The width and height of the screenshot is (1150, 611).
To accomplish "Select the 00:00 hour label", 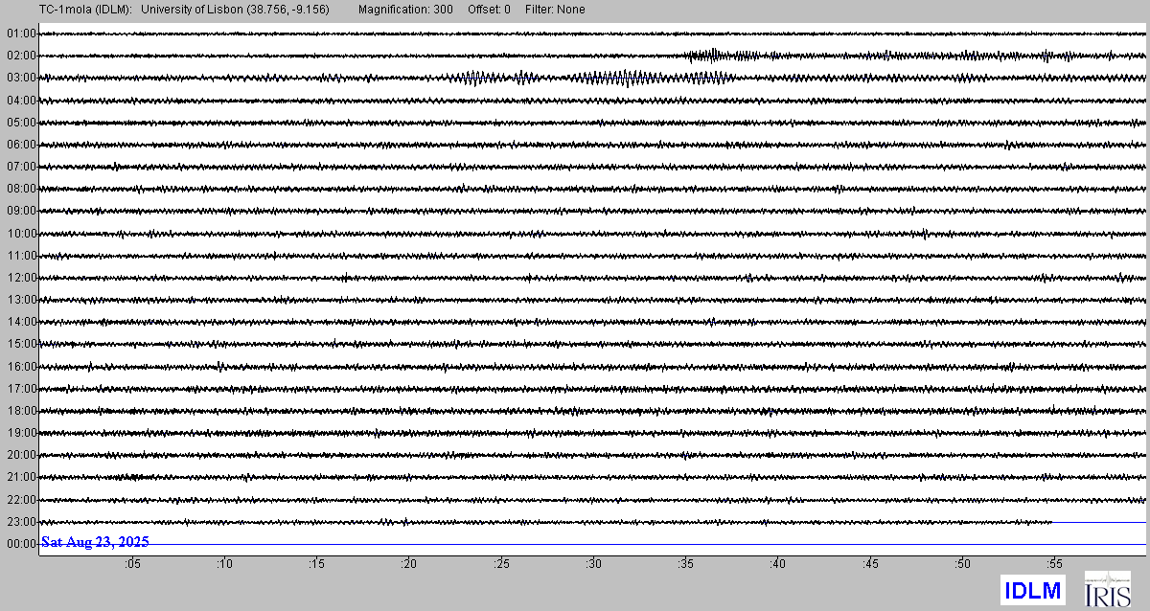I will point(20,544).
